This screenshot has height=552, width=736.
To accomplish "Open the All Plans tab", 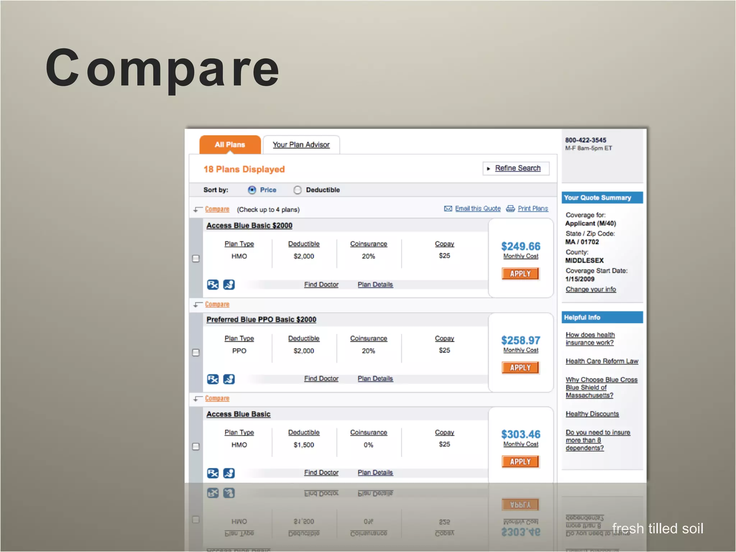I will pyautogui.click(x=230, y=144).
